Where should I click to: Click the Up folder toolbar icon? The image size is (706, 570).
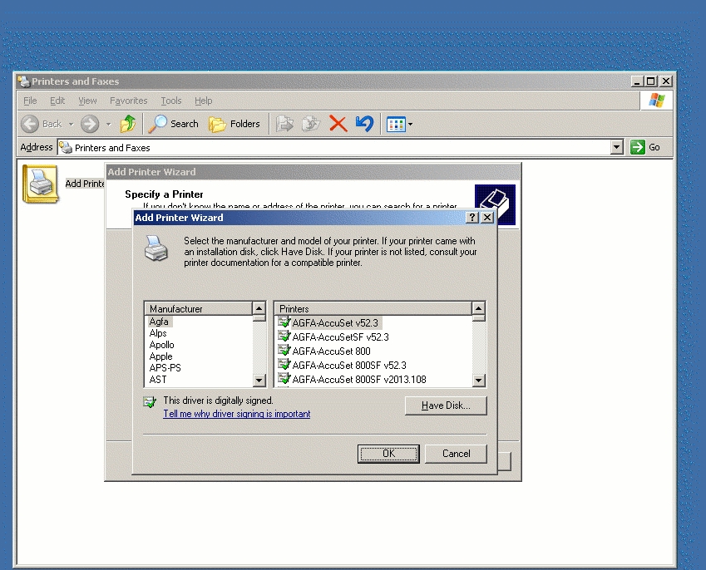coord(127,124)
